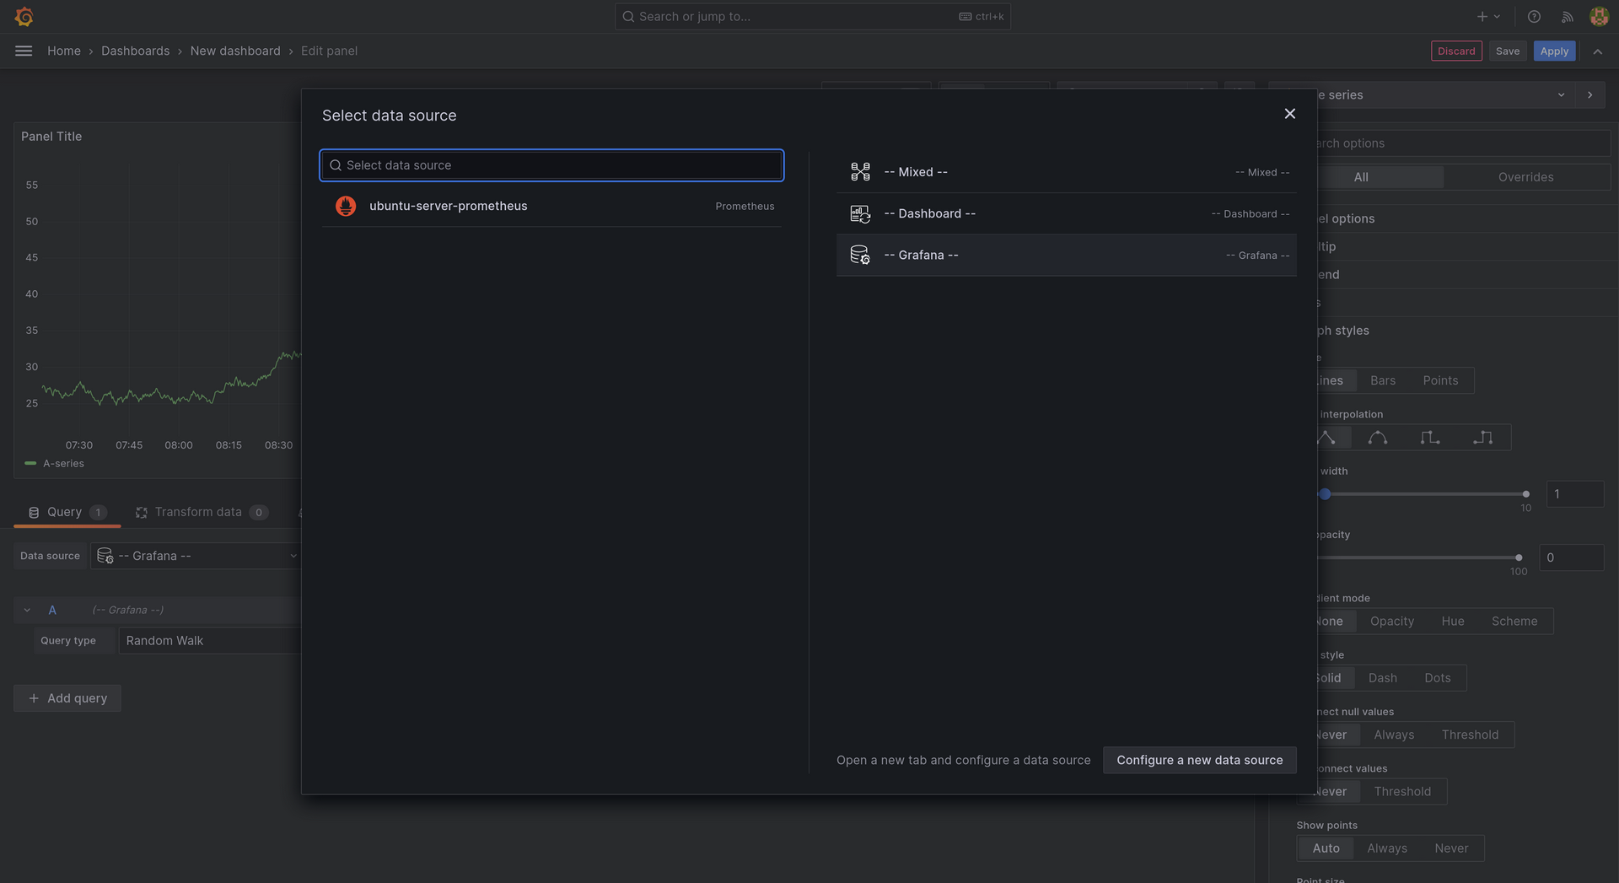Click the data source picker Grafana icon
This screenshot has width=1619, height=883.
[105, 556]
